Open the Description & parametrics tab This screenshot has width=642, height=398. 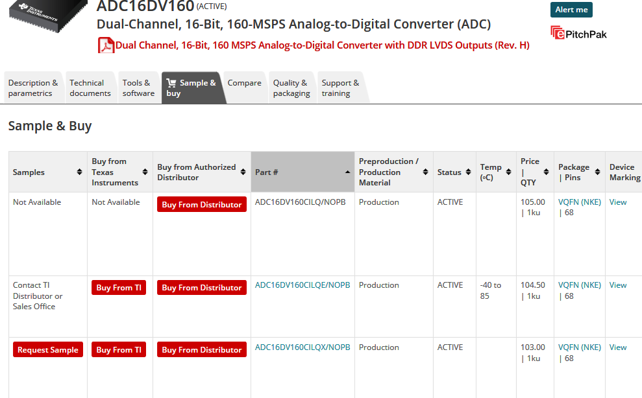(33, 88)
